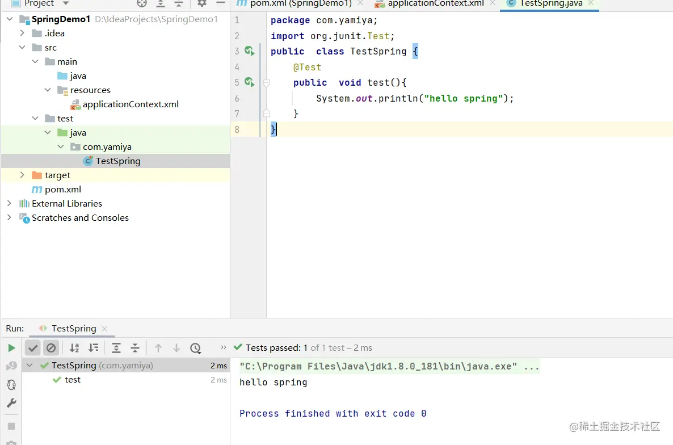This screenshot has height=445, width=673.
Task: Close the pom.xml editor tab
Action: click(360, 3)
